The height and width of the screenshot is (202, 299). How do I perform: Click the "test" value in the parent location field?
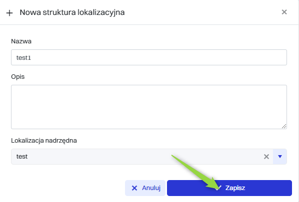(x=22, y=157)
